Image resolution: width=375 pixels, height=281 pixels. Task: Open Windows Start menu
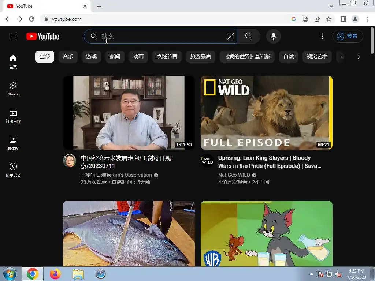coord(10,274)
